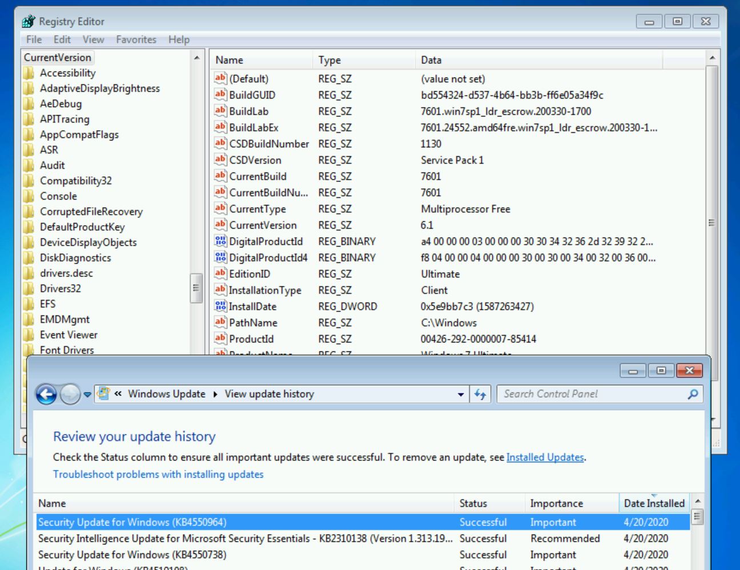Click the string icon next to BuildGUID
The width and height of the screenshot is (740, 570).
click(x=220, y=95)
